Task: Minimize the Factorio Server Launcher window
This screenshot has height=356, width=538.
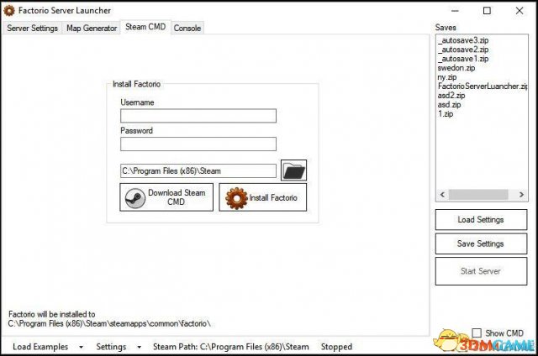Action: (455, 11)
